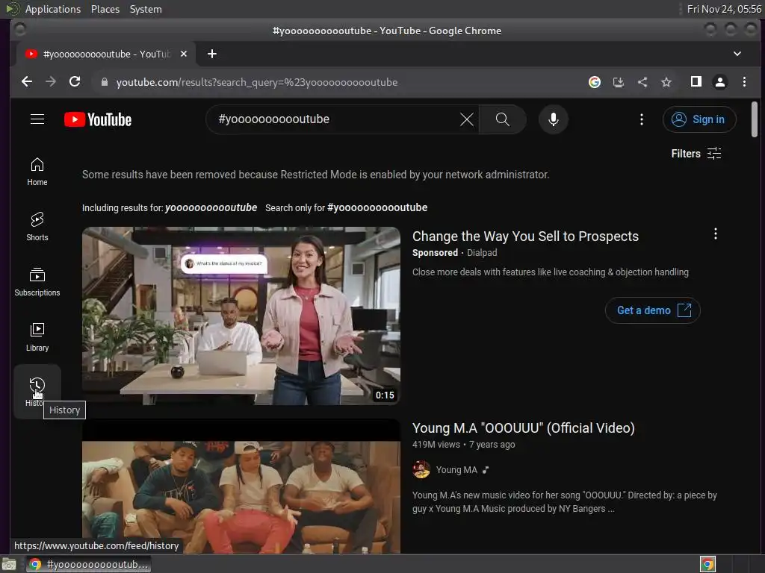Image resolution: width=765 pixels, height=573 pixels.
Task: Click the Chrome taskbar window button
Action: (88, 564)
